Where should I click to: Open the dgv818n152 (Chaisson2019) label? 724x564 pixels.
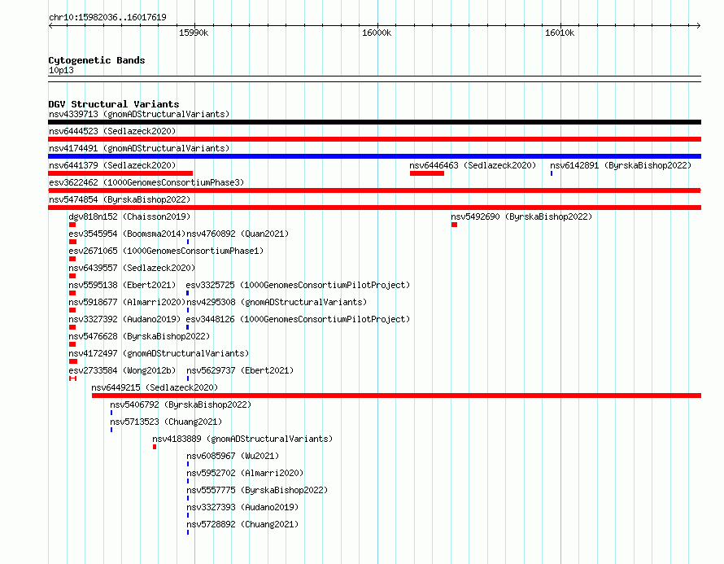(129, 216)
